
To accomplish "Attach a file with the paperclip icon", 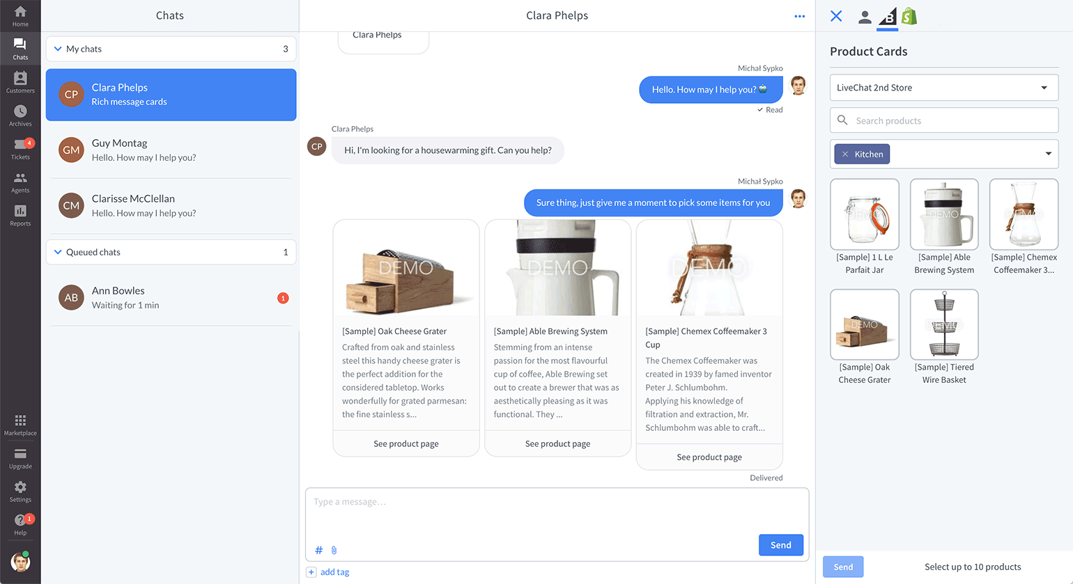I will [334, 550].
